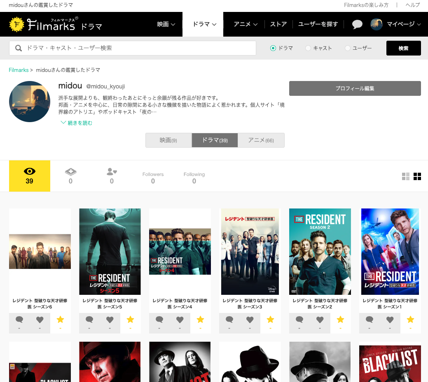Open the messages speech bubble icon

pyautogui.click(x=357, y=24)
